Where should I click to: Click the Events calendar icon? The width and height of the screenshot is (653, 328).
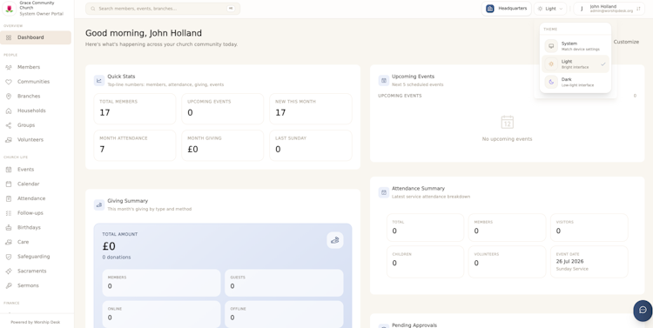click(x=9, y=170)
